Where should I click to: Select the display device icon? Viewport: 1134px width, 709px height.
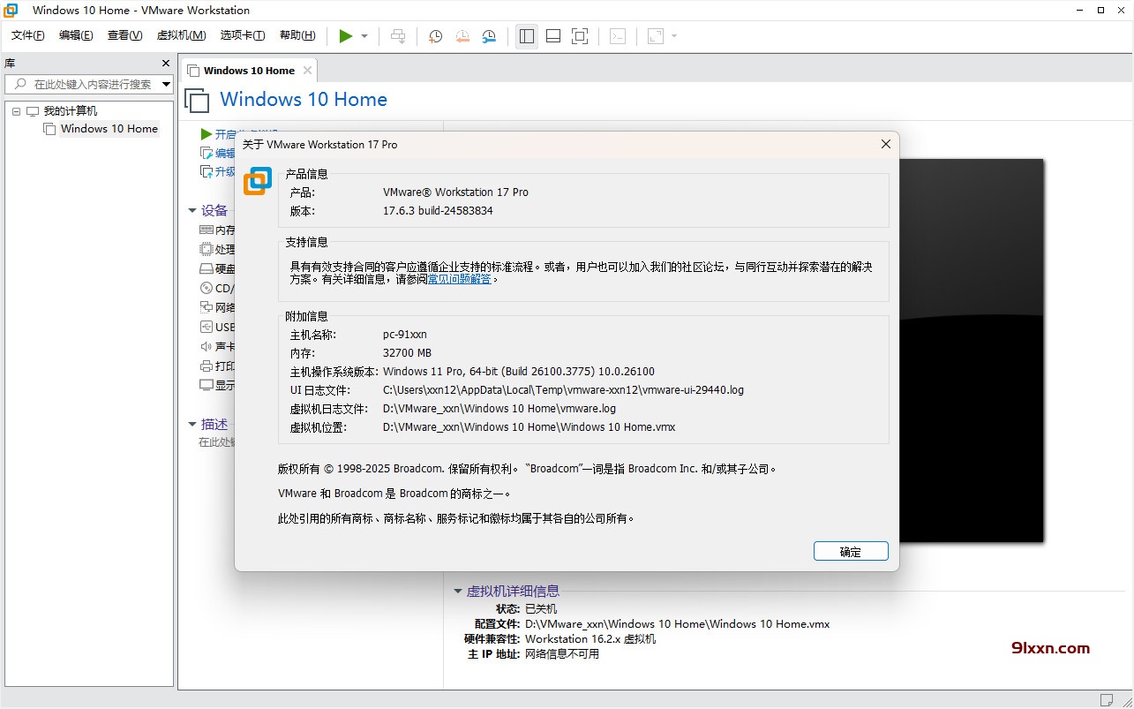click(207, 385)
